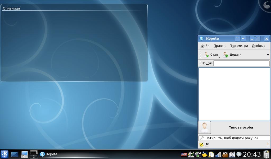
Task: Click the network signal bars tray icon
Action: (218, 154)
